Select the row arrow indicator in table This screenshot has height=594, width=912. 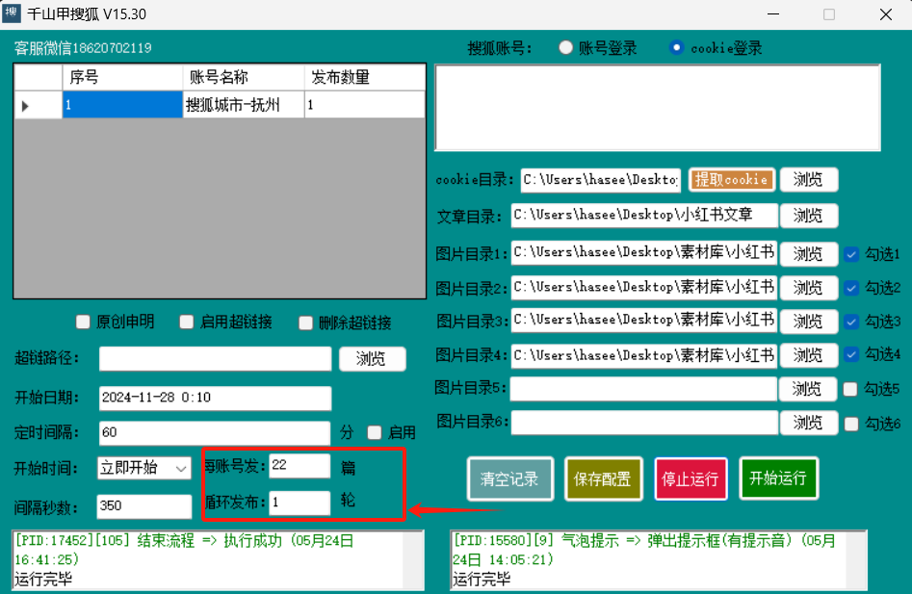[38, 105]
